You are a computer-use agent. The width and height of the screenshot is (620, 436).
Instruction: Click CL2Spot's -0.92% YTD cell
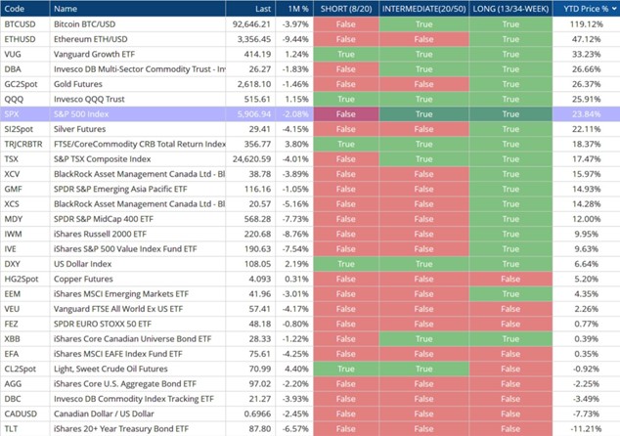[586, 370]
